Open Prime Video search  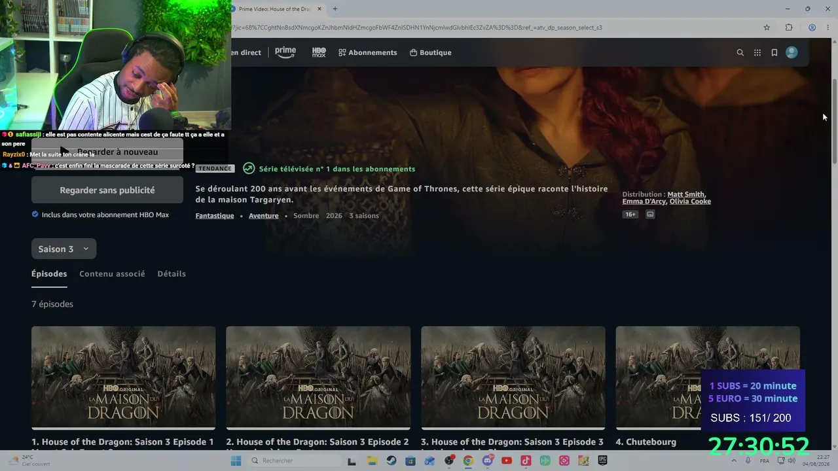tap(740, 52)
